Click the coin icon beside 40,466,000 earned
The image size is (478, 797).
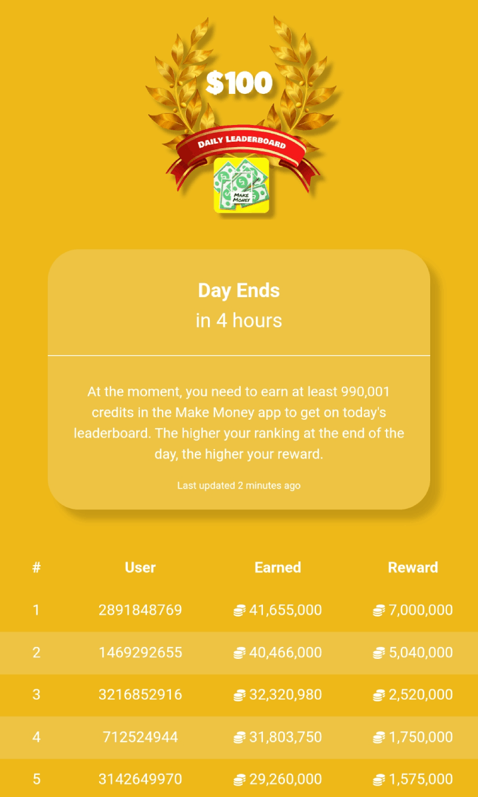[240, 653]
